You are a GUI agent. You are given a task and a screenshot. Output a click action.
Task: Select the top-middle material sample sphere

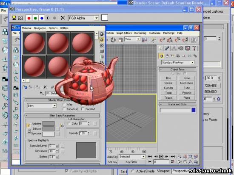click(x=58, y=43)
